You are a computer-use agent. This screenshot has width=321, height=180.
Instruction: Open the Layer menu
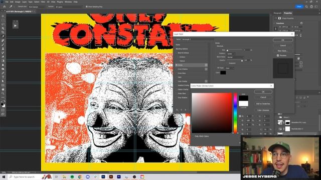point(24,2)
